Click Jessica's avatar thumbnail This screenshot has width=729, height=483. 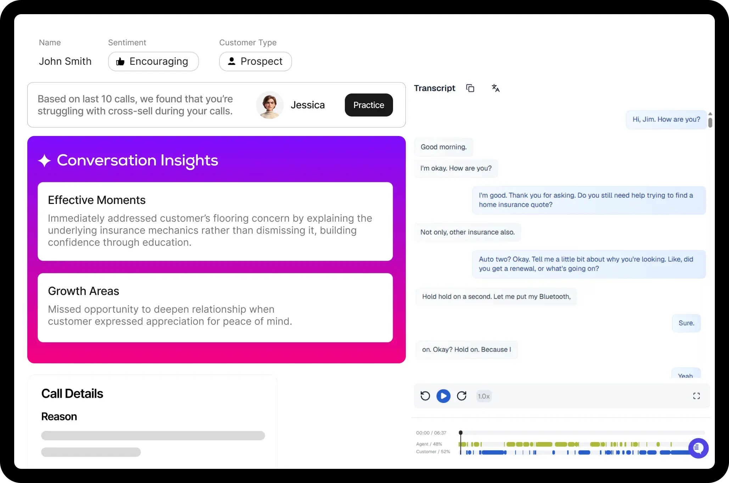pyautogui.click(x=270, y=105)
